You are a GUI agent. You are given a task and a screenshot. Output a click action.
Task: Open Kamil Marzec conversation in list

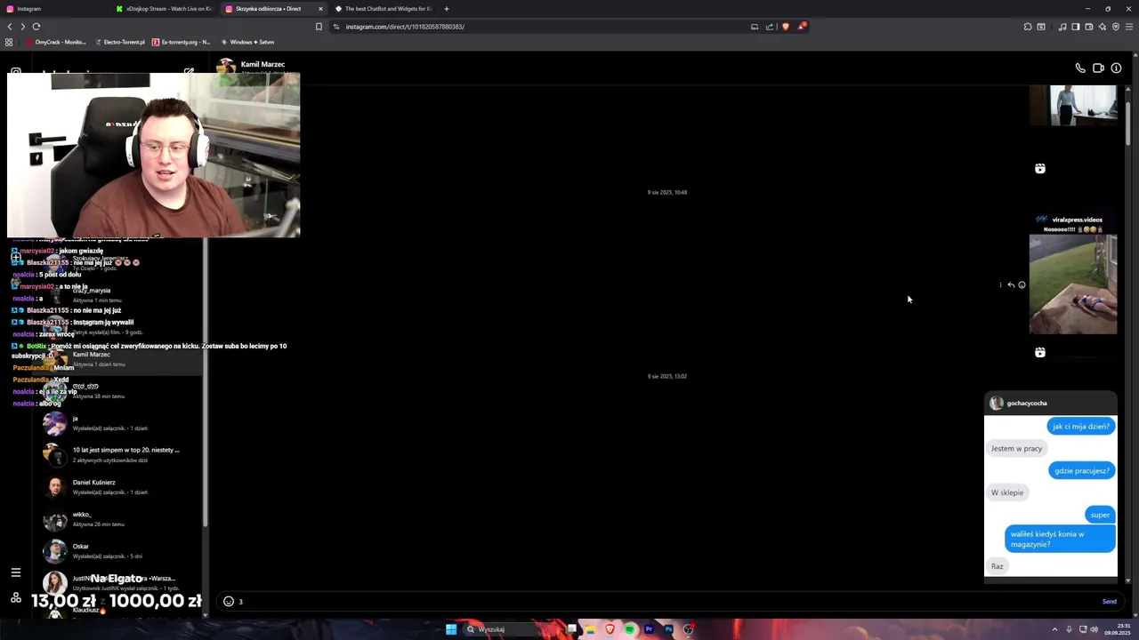[116, 359]
